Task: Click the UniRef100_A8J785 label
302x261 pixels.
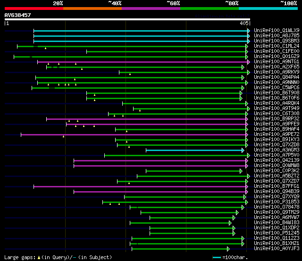Action: point(277,36)
